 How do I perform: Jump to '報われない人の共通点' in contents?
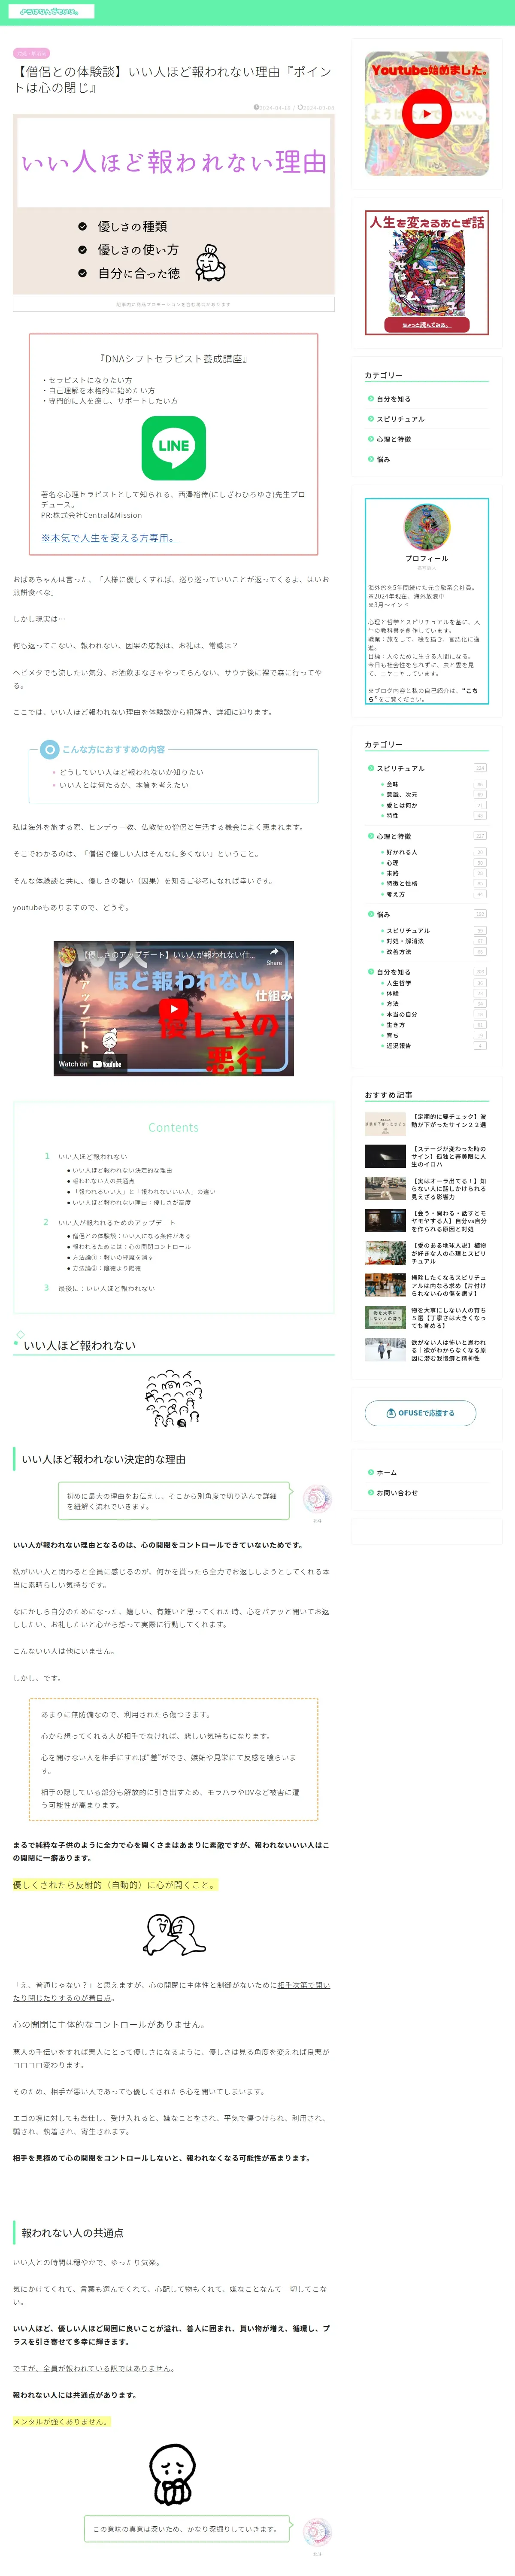pos(103,1181)
